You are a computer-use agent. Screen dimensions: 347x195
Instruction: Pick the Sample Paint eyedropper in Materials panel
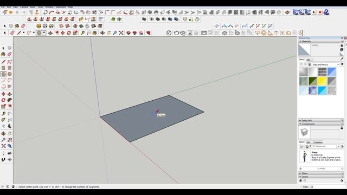342,59
